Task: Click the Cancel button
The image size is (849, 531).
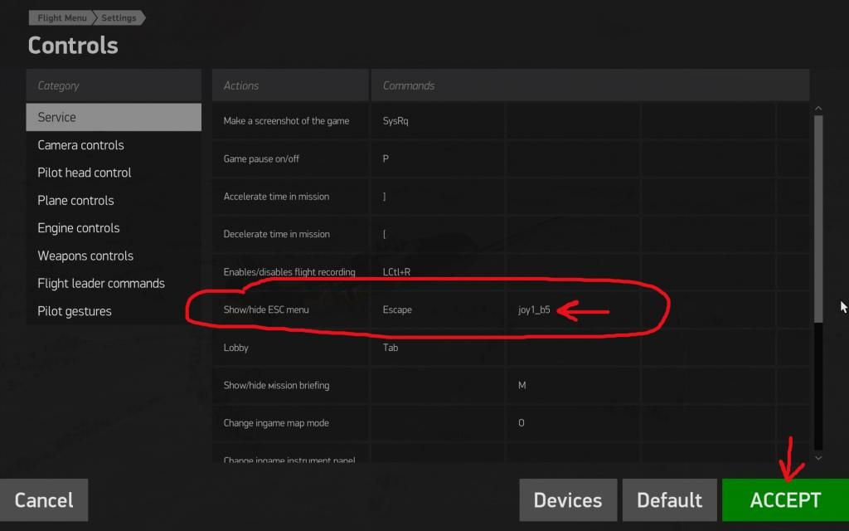Action: click(44, 500)
